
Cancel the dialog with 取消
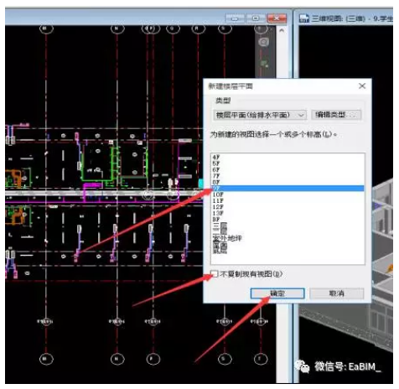337,293
